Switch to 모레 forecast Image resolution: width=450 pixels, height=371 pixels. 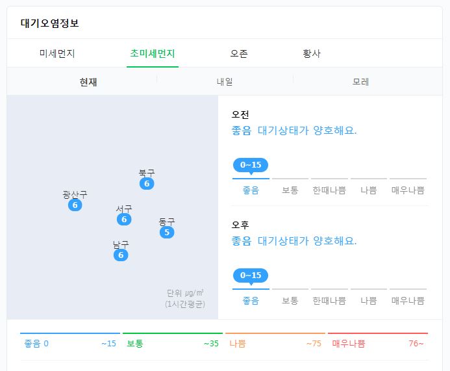coord(360,82)
